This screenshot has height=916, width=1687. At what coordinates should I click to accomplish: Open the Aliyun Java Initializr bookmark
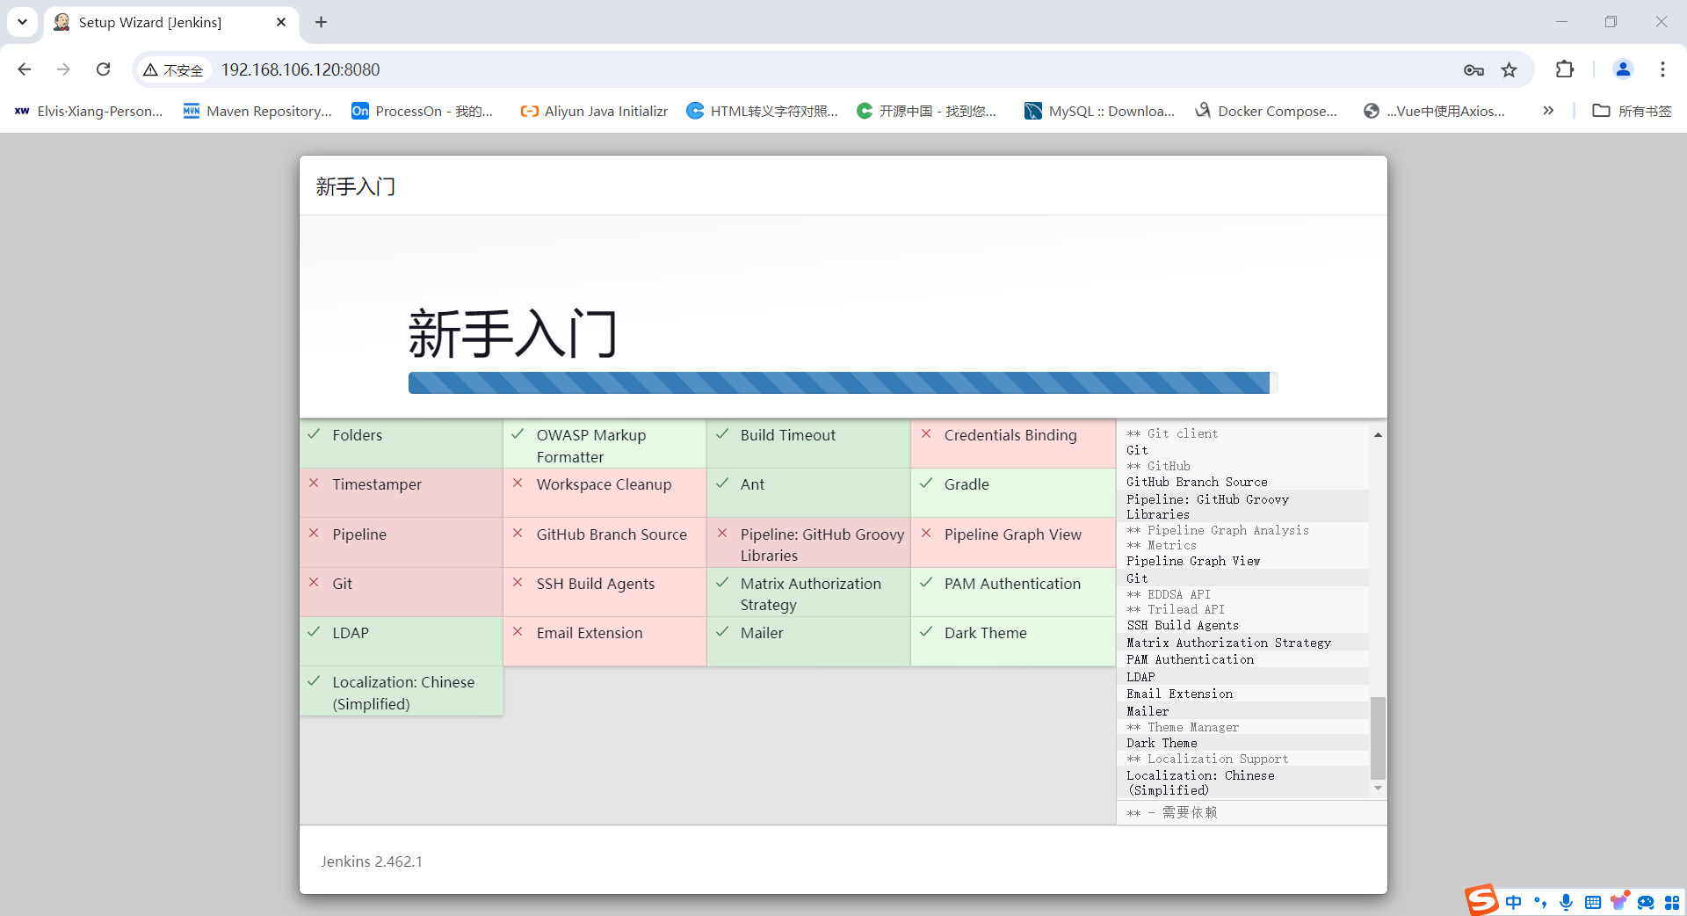[x=594, y=111]
